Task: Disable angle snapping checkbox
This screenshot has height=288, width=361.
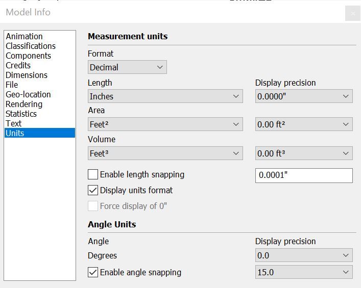Action: pyautogui.click(x=93, y=272)
